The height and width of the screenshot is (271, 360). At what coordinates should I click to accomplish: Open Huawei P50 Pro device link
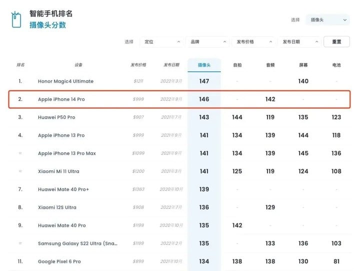coord(56,117)
